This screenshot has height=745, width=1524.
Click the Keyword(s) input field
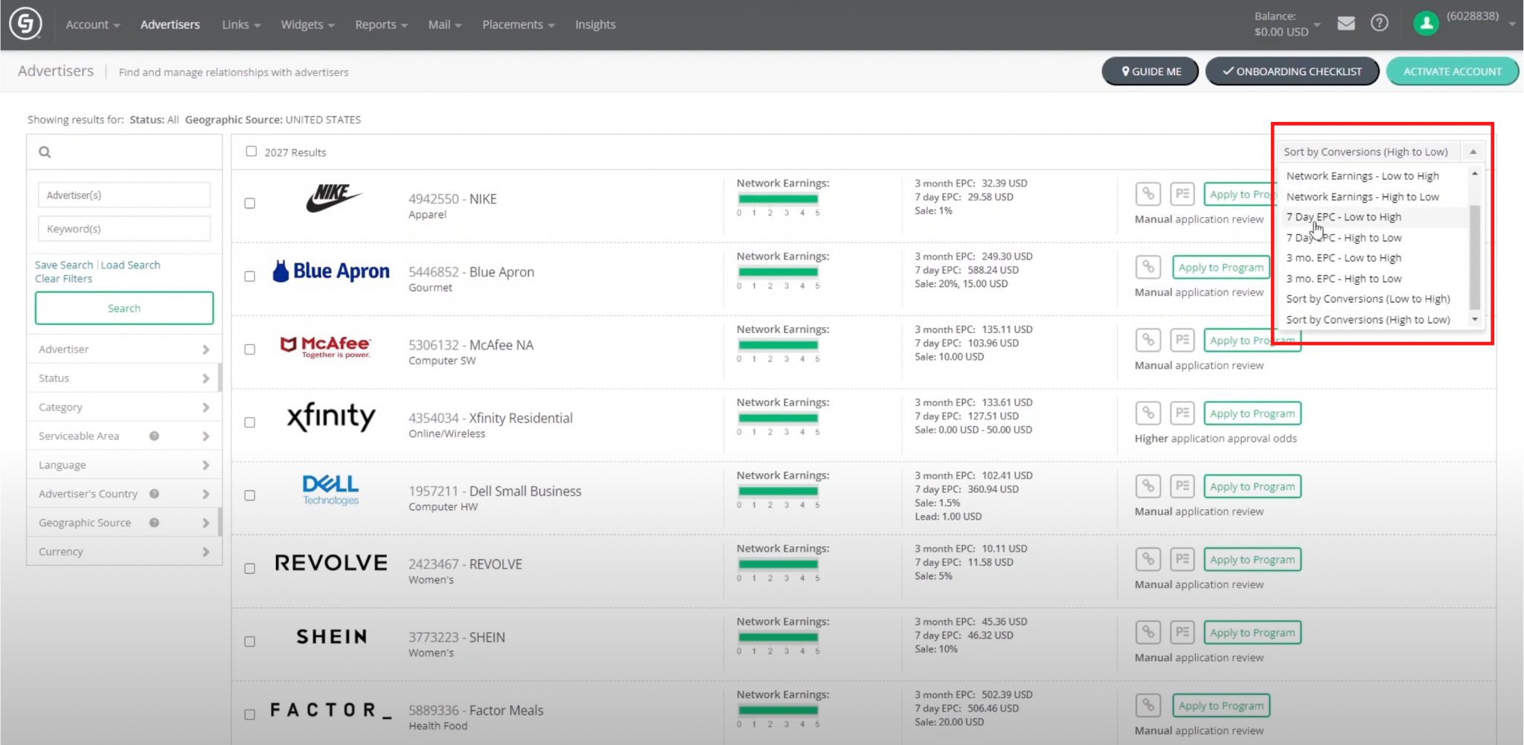(124, 229)
